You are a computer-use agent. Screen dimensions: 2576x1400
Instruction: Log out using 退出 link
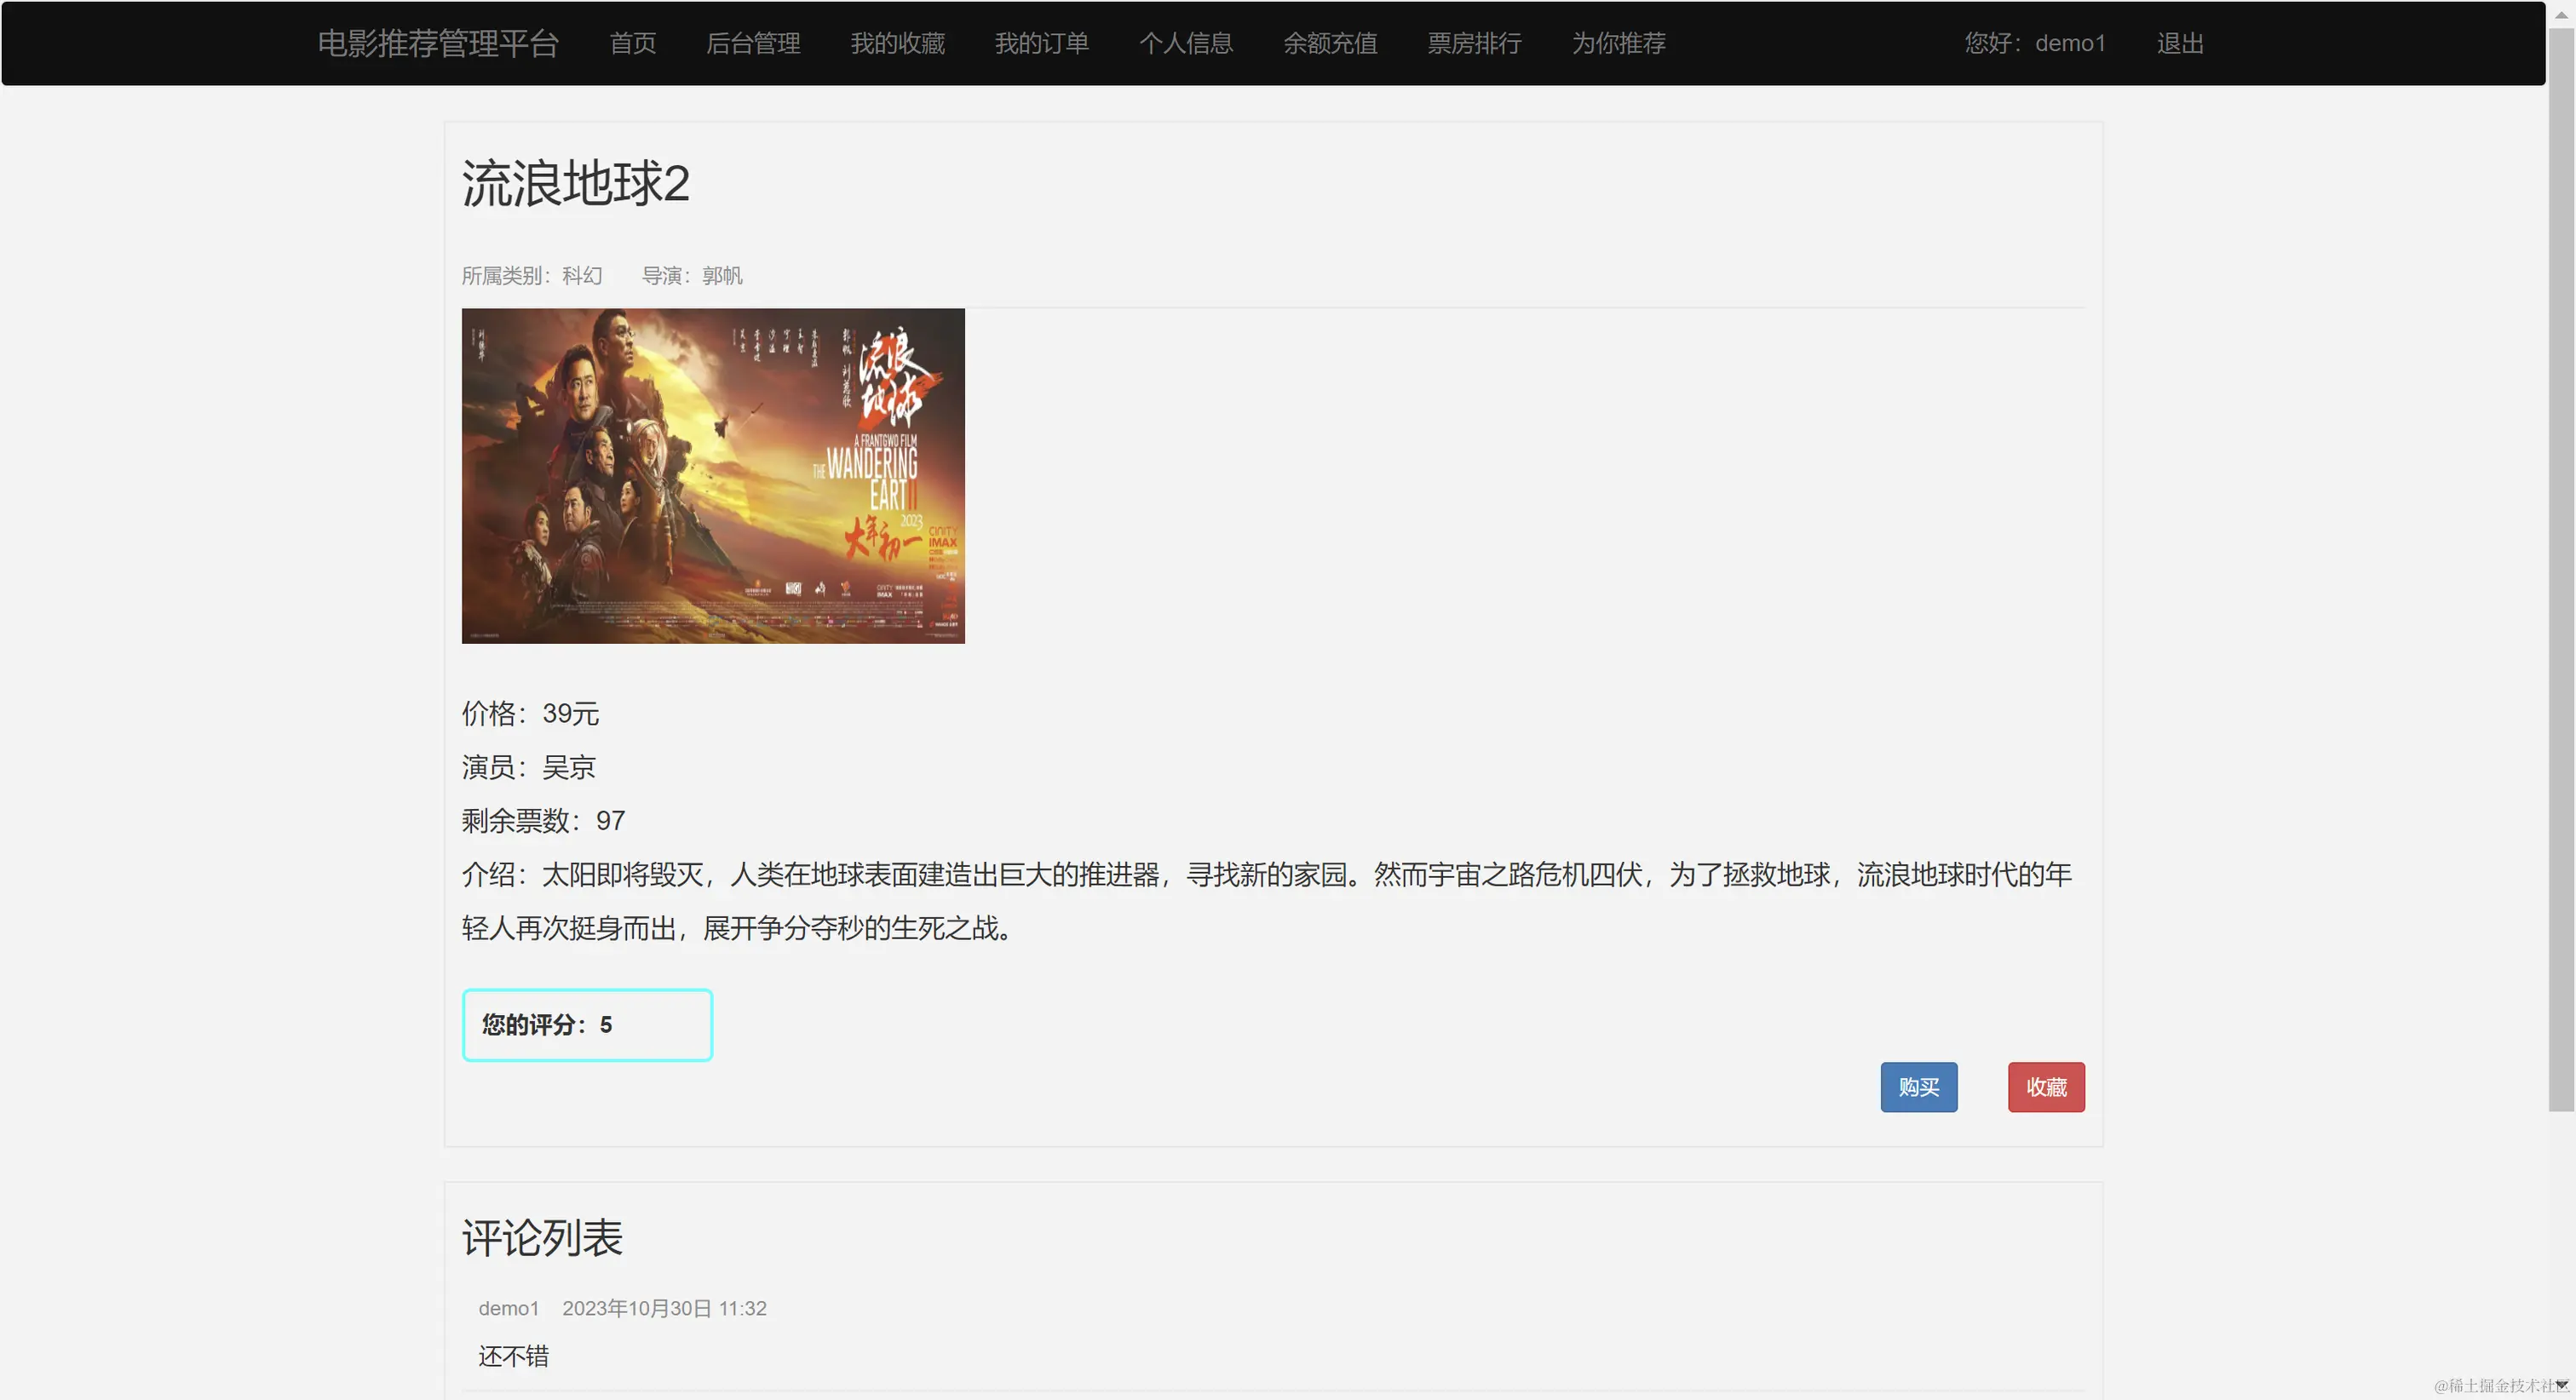pyautogui.click(x=2180, y=43)
